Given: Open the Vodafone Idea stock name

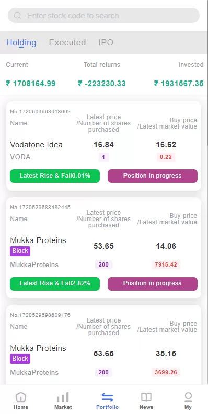Looking at the screenshot, I should coord(37,145).
